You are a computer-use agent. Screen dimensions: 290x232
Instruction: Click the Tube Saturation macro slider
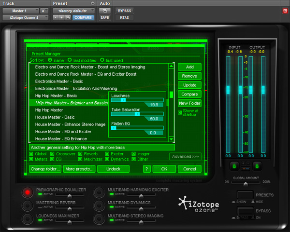pyautogui.click(x=137, y=114)
